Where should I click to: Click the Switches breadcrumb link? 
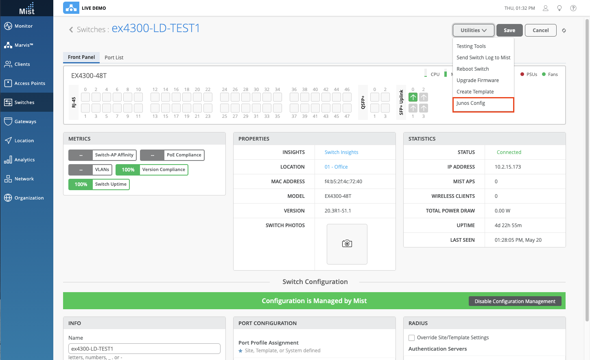click(x=91, y=30)
